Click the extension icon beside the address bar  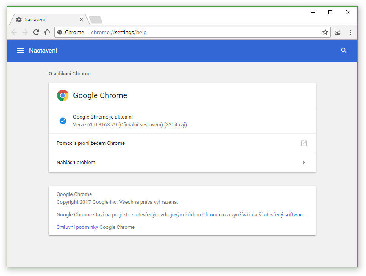coord(337,33)
